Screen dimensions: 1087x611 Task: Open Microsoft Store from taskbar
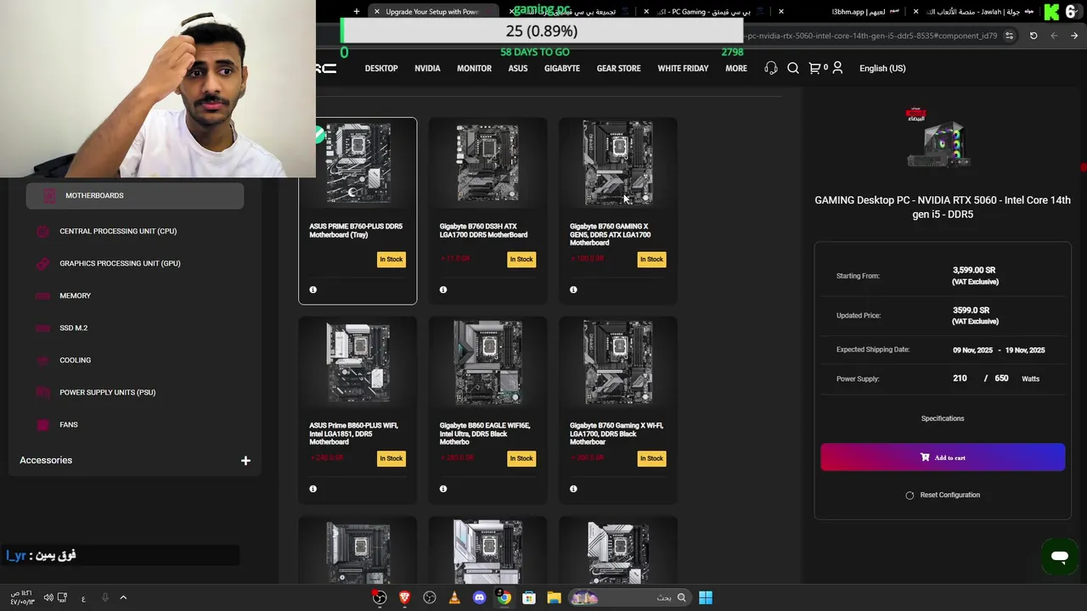(x=529, y=598)
